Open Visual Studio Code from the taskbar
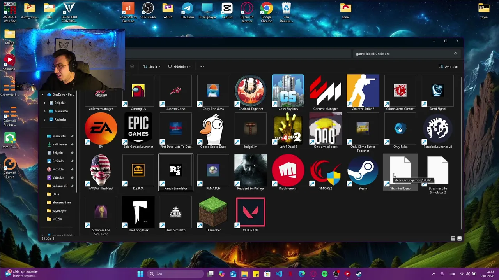The image size is (499, 280). pyautogui.click(x=279, y=274)
